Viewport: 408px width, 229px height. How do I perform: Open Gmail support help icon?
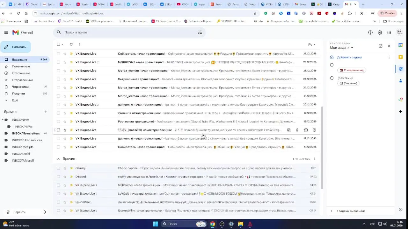[x=370, y=32]
